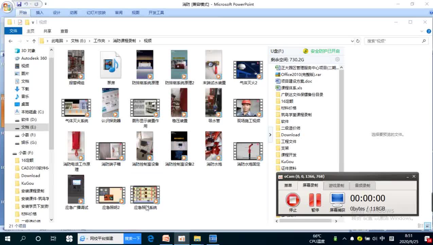
Task: Open Task View on taskbar
Action: [x=53, y=239]
